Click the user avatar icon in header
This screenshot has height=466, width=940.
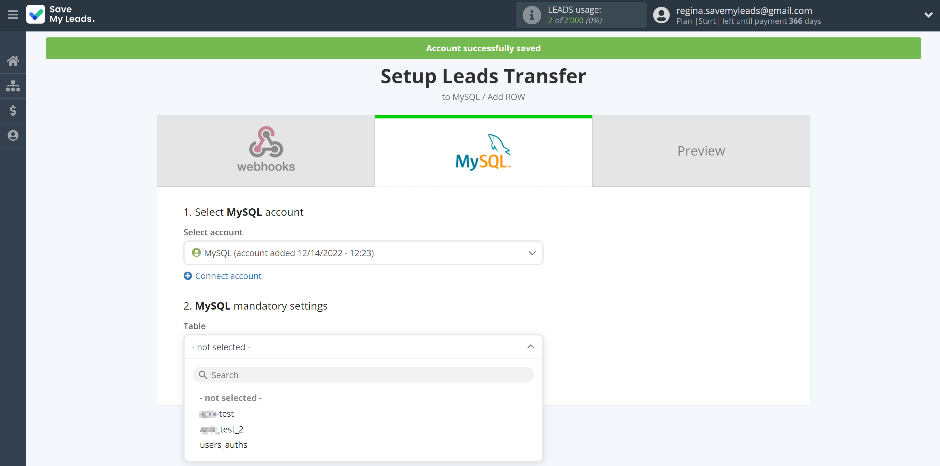661,15
